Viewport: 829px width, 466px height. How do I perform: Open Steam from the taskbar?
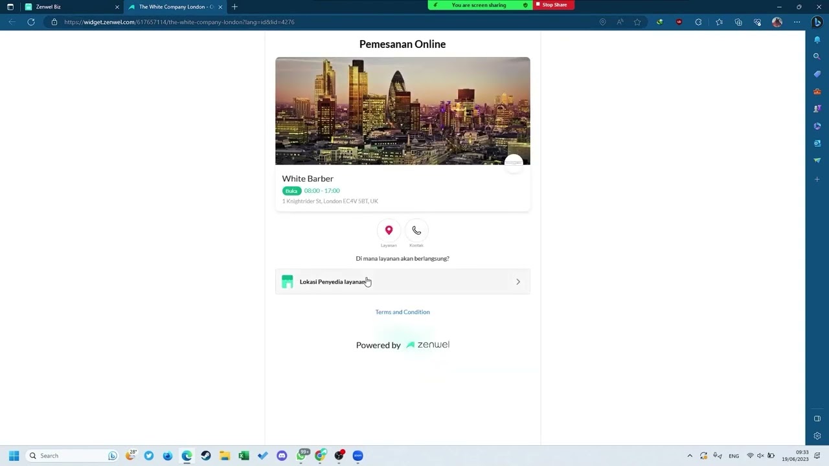point(205,456)
